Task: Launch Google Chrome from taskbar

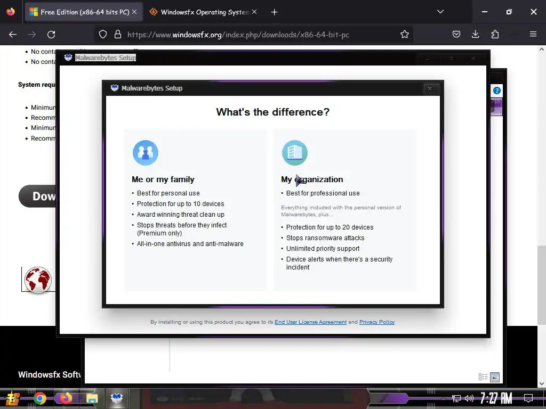Action: click(x=40, y=398)
